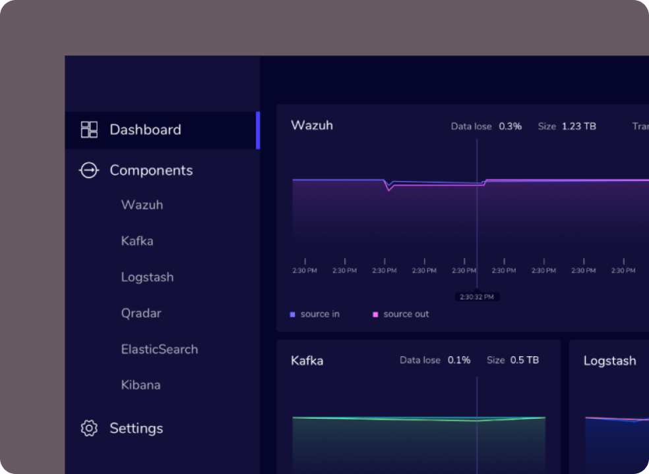Click the Components circle-arrow icon
Screen dimensions: 649x474
point(88,171)
